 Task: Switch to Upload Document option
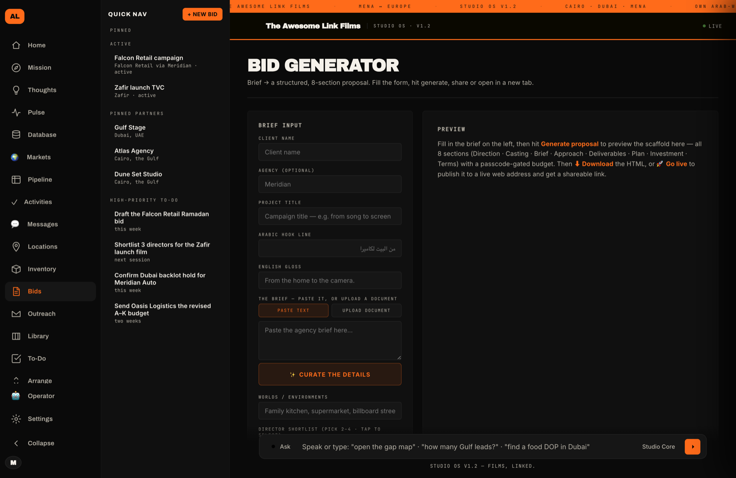coord(366,311)
